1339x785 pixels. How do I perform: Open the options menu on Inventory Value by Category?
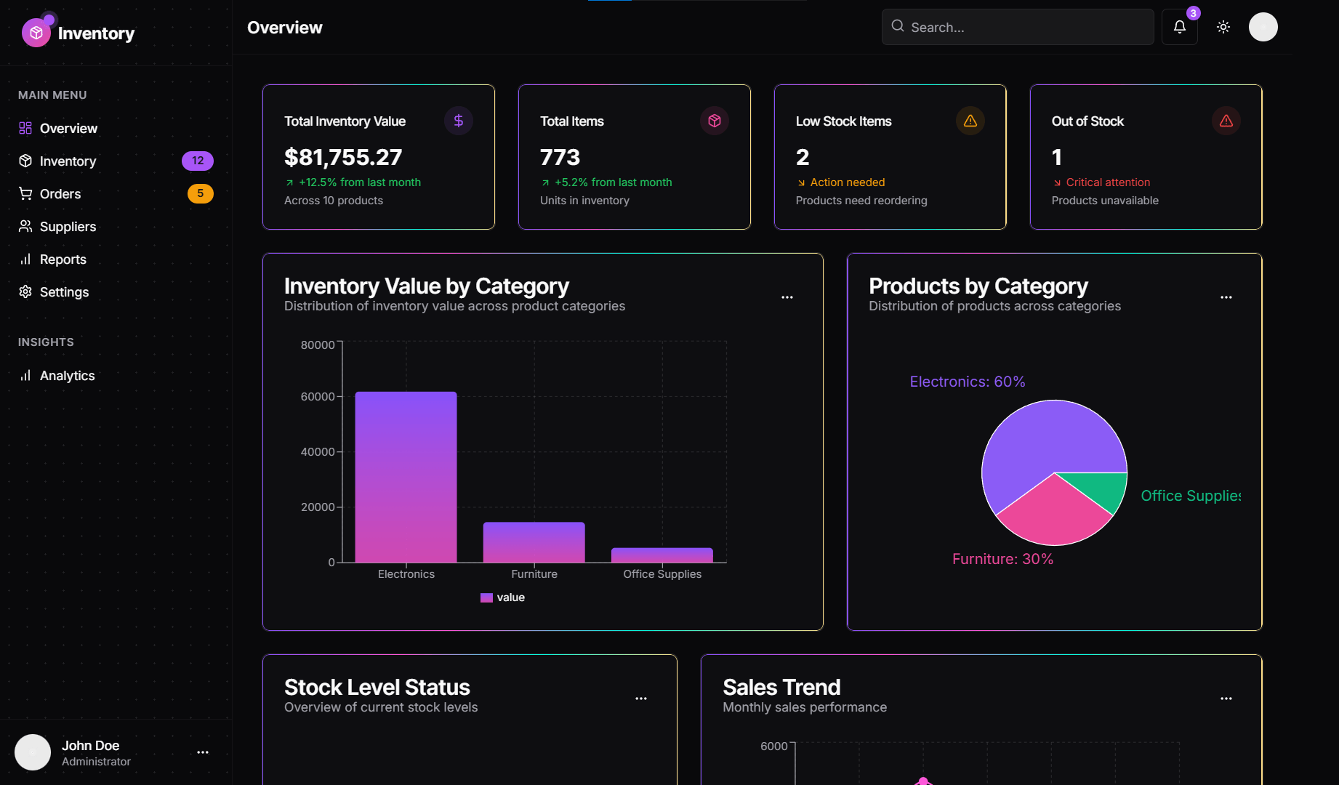787,297
